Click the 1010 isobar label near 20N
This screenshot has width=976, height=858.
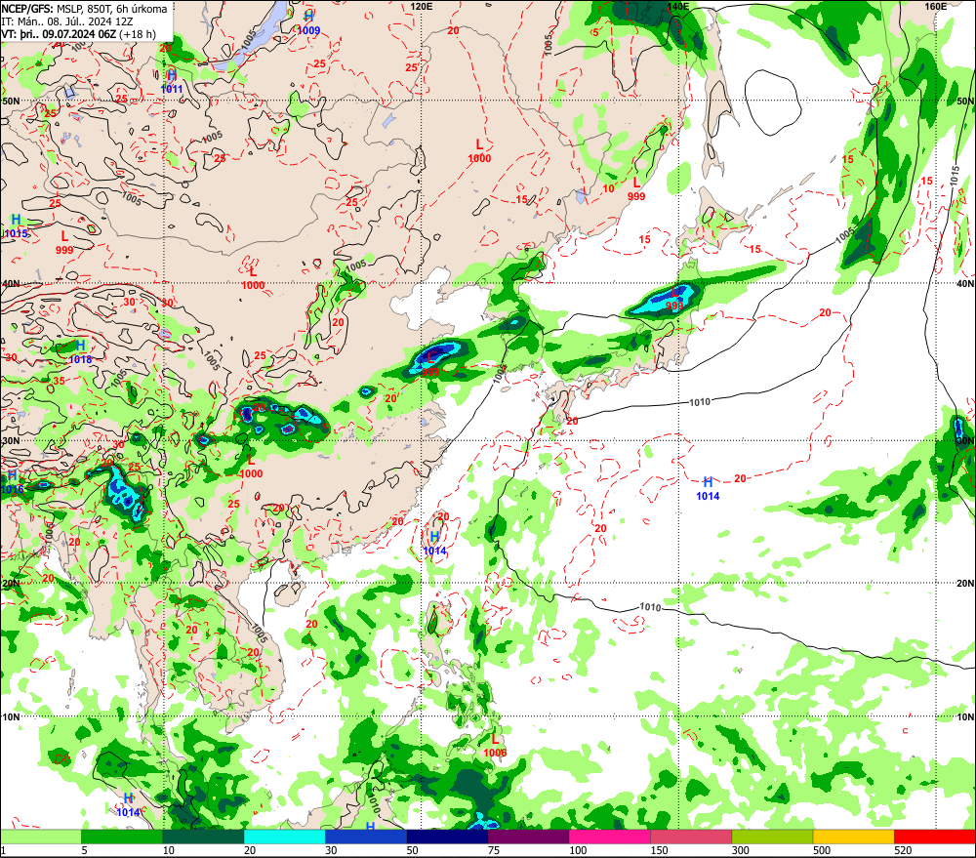coord(650,607)
